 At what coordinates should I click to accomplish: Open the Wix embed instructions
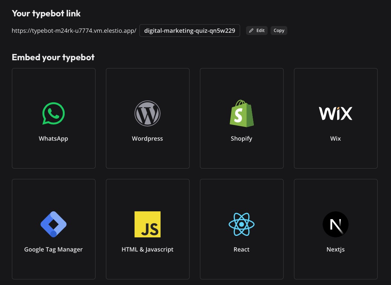pos(336,118)
